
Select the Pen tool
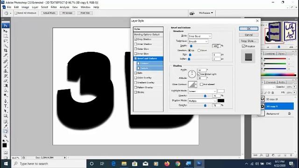pos(6,101)
